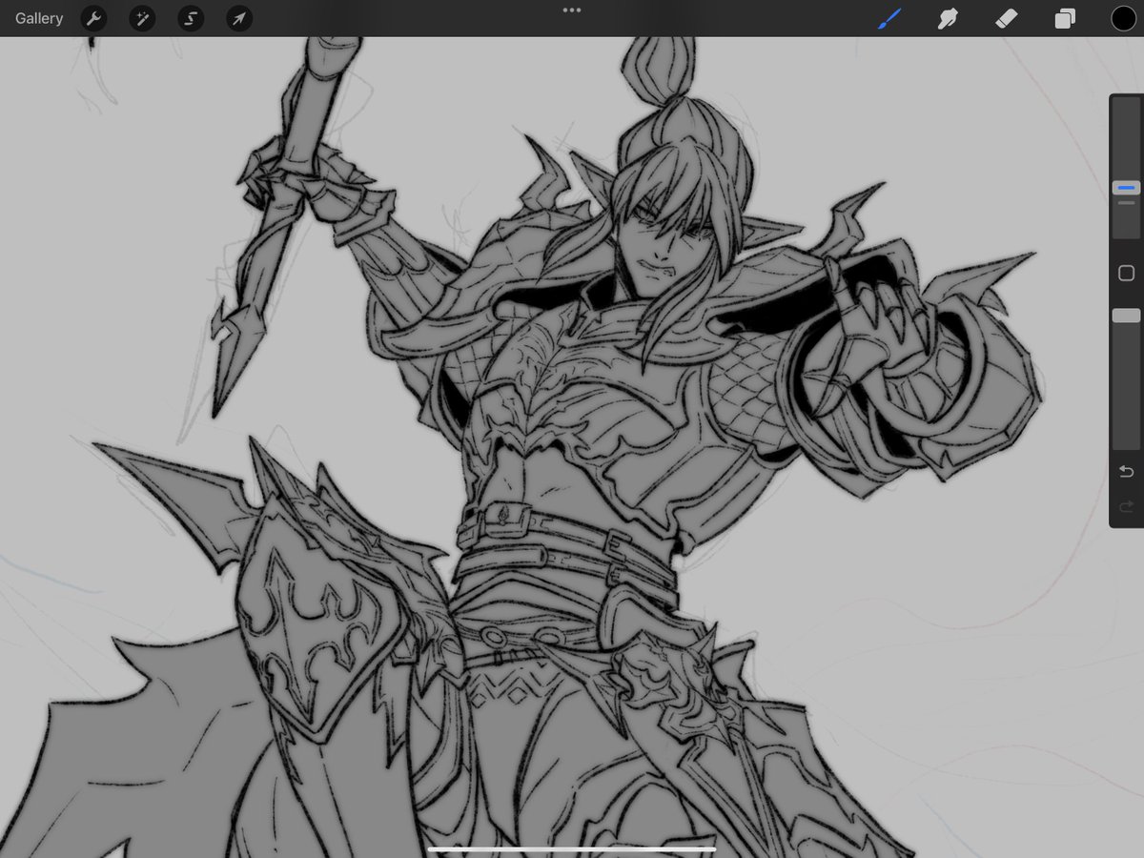The height and width of the screenshot is (858, 1144).
Task: Open the Layers panel
Action: (1065, 18)
